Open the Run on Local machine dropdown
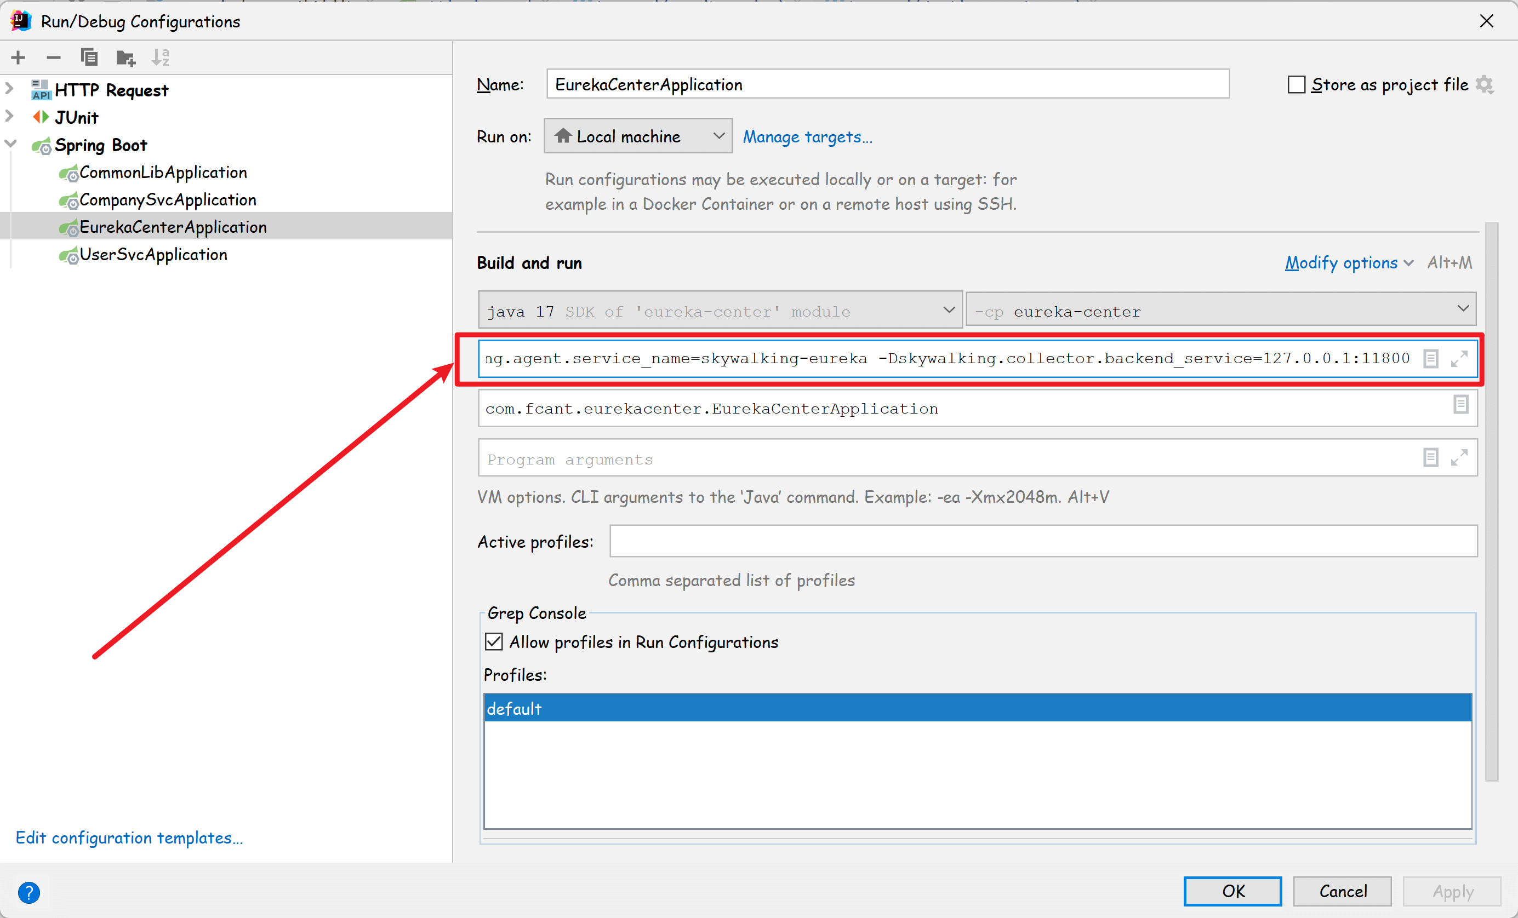This screenshot has width=1518, height=918. tap(638, 136)
